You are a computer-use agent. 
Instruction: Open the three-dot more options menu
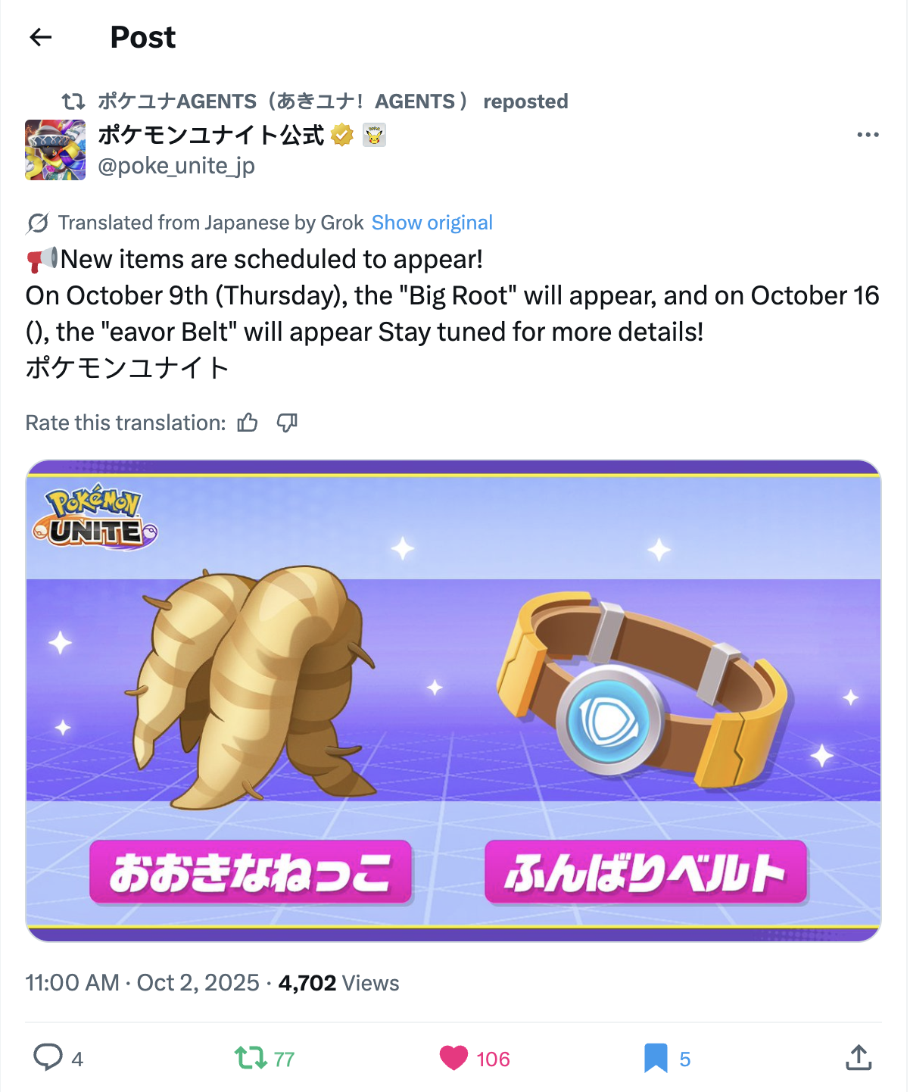pyautogui.click(x=868, y=135)
